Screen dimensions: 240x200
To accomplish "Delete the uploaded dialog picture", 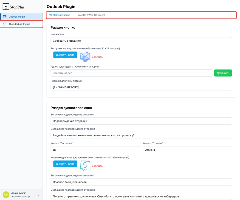I will (97, 166).
